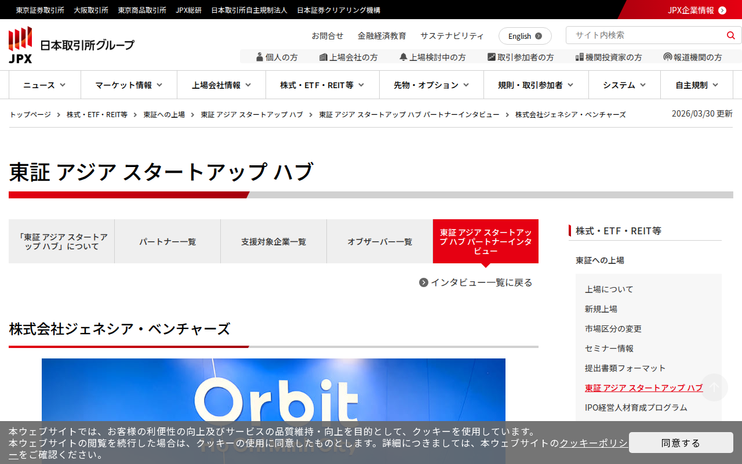Click the 株式・ETF・REIT等 sidebar title

pos(619,230)
